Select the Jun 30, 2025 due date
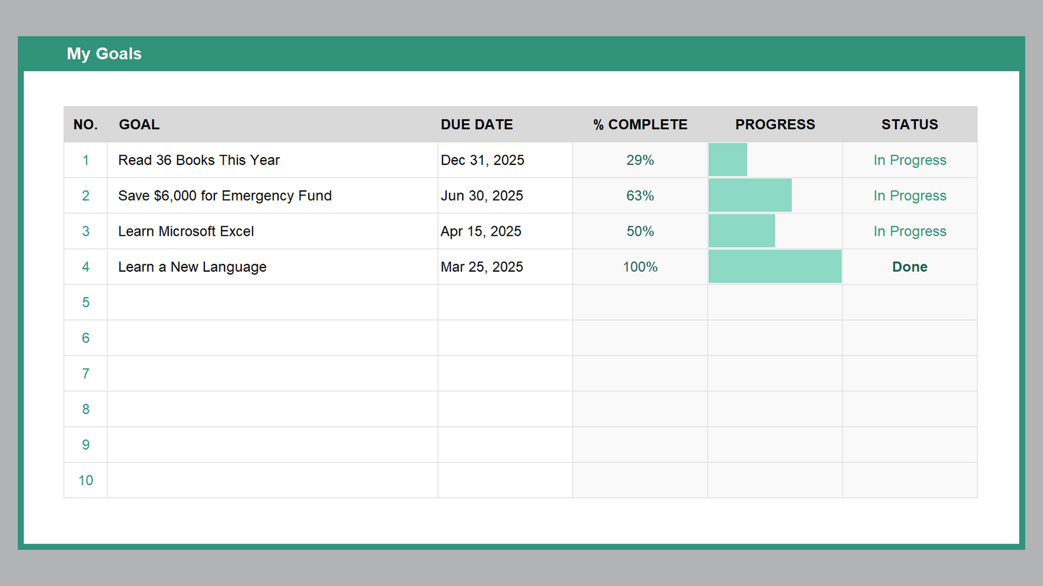Viewport: 1043px width, 586px height. coord(482,195)
